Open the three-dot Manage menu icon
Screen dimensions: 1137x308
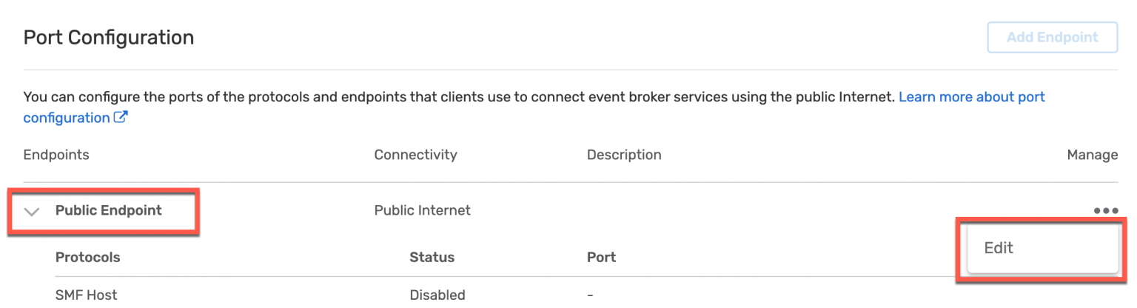pyautogui.click(x=1105, y=211)
